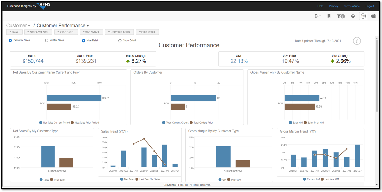This screenshot has width=382, height=192.
Task: Click the '= Hide Detail' filter chip
Action: (x=147, y=32)
